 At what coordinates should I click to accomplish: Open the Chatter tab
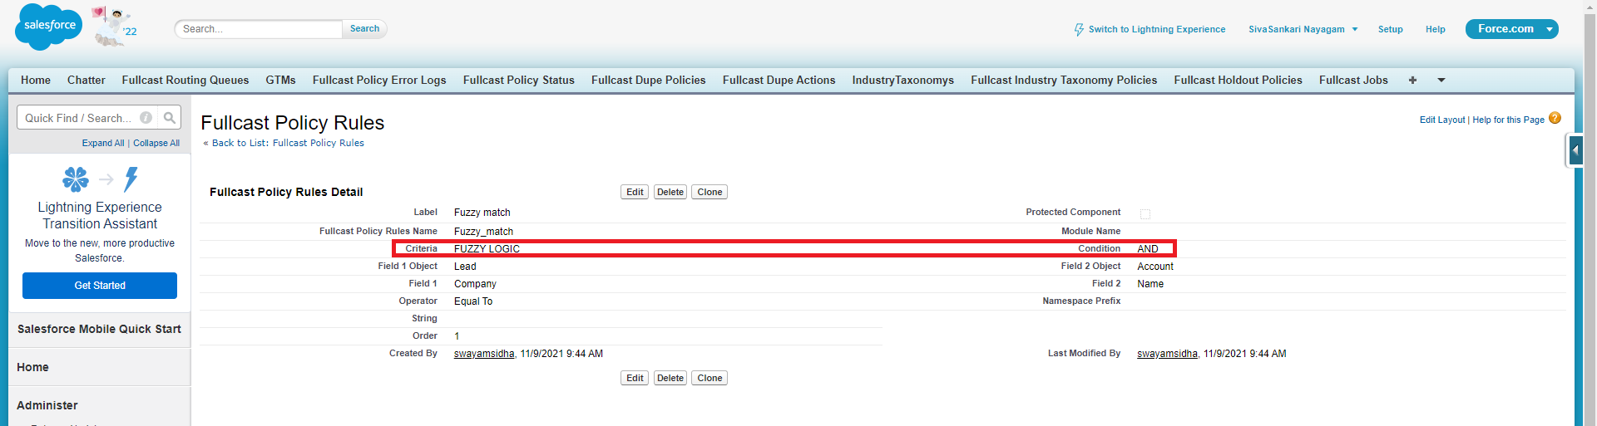tap(87, 80)
